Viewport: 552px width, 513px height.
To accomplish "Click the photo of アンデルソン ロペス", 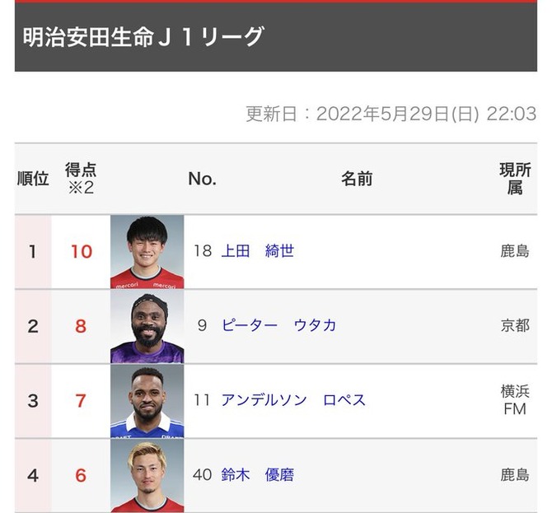I will [x=147, y=401].
